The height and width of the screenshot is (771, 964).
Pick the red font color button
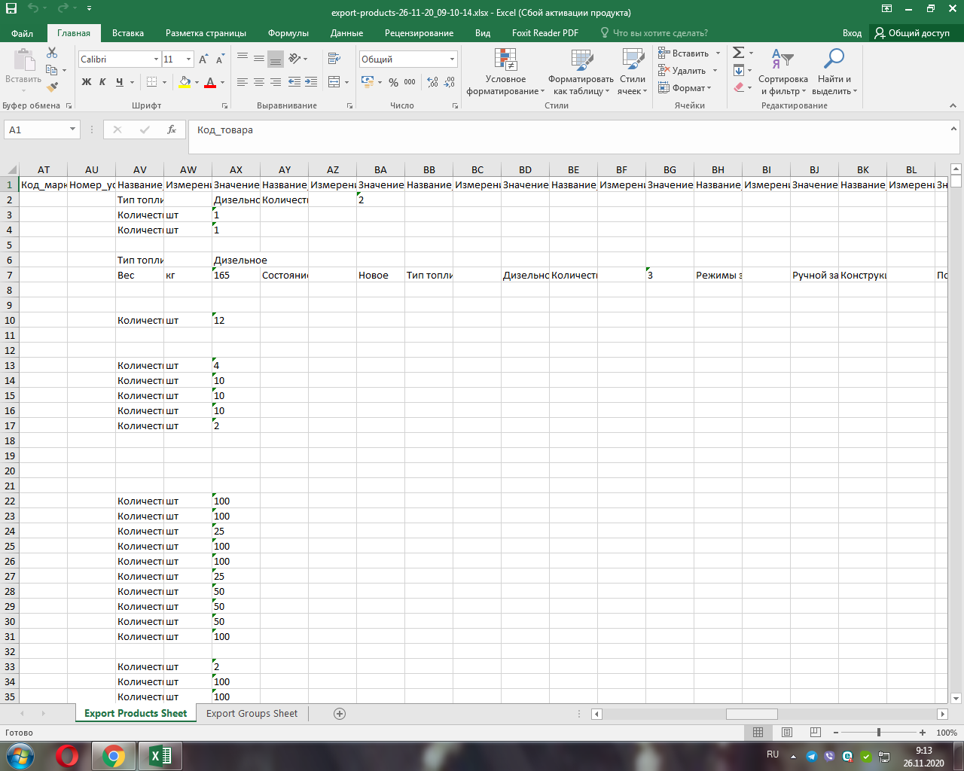coord(210,82)
